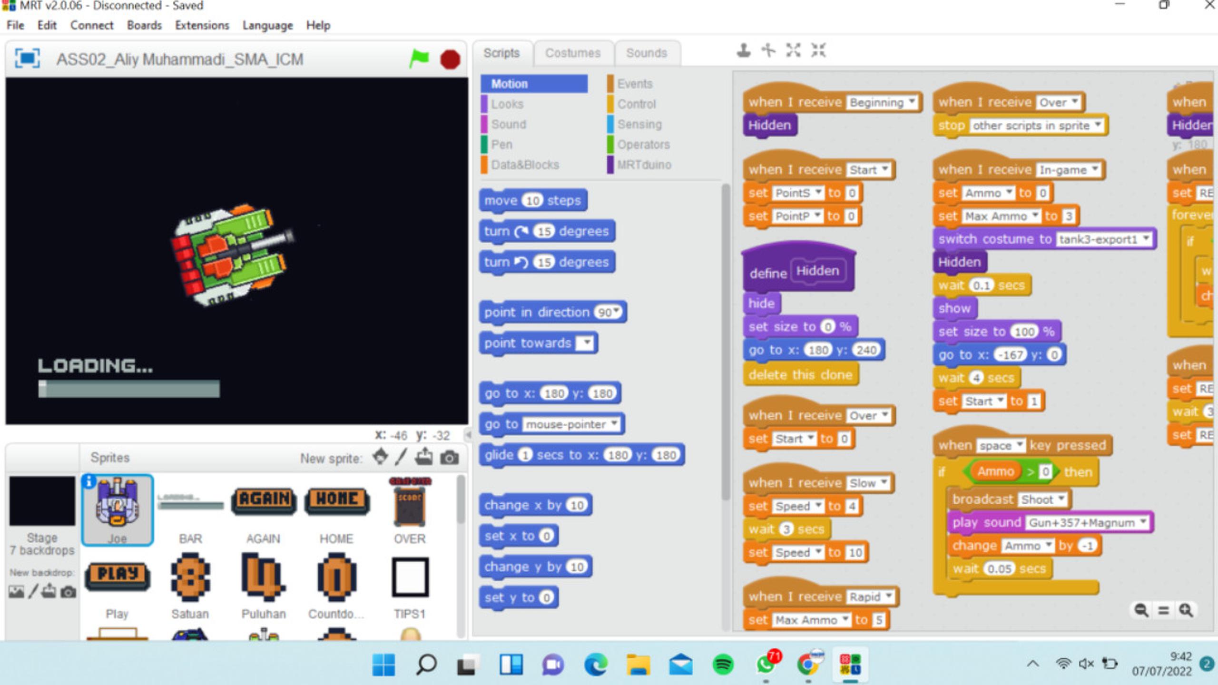Open the File menu
Image resolution: width=1218 pixels, height=685 pixels.
(x=15, y=25)
